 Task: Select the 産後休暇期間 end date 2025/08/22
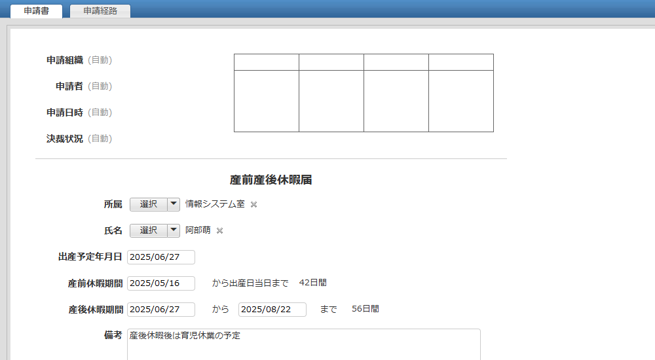click(272, 310)
